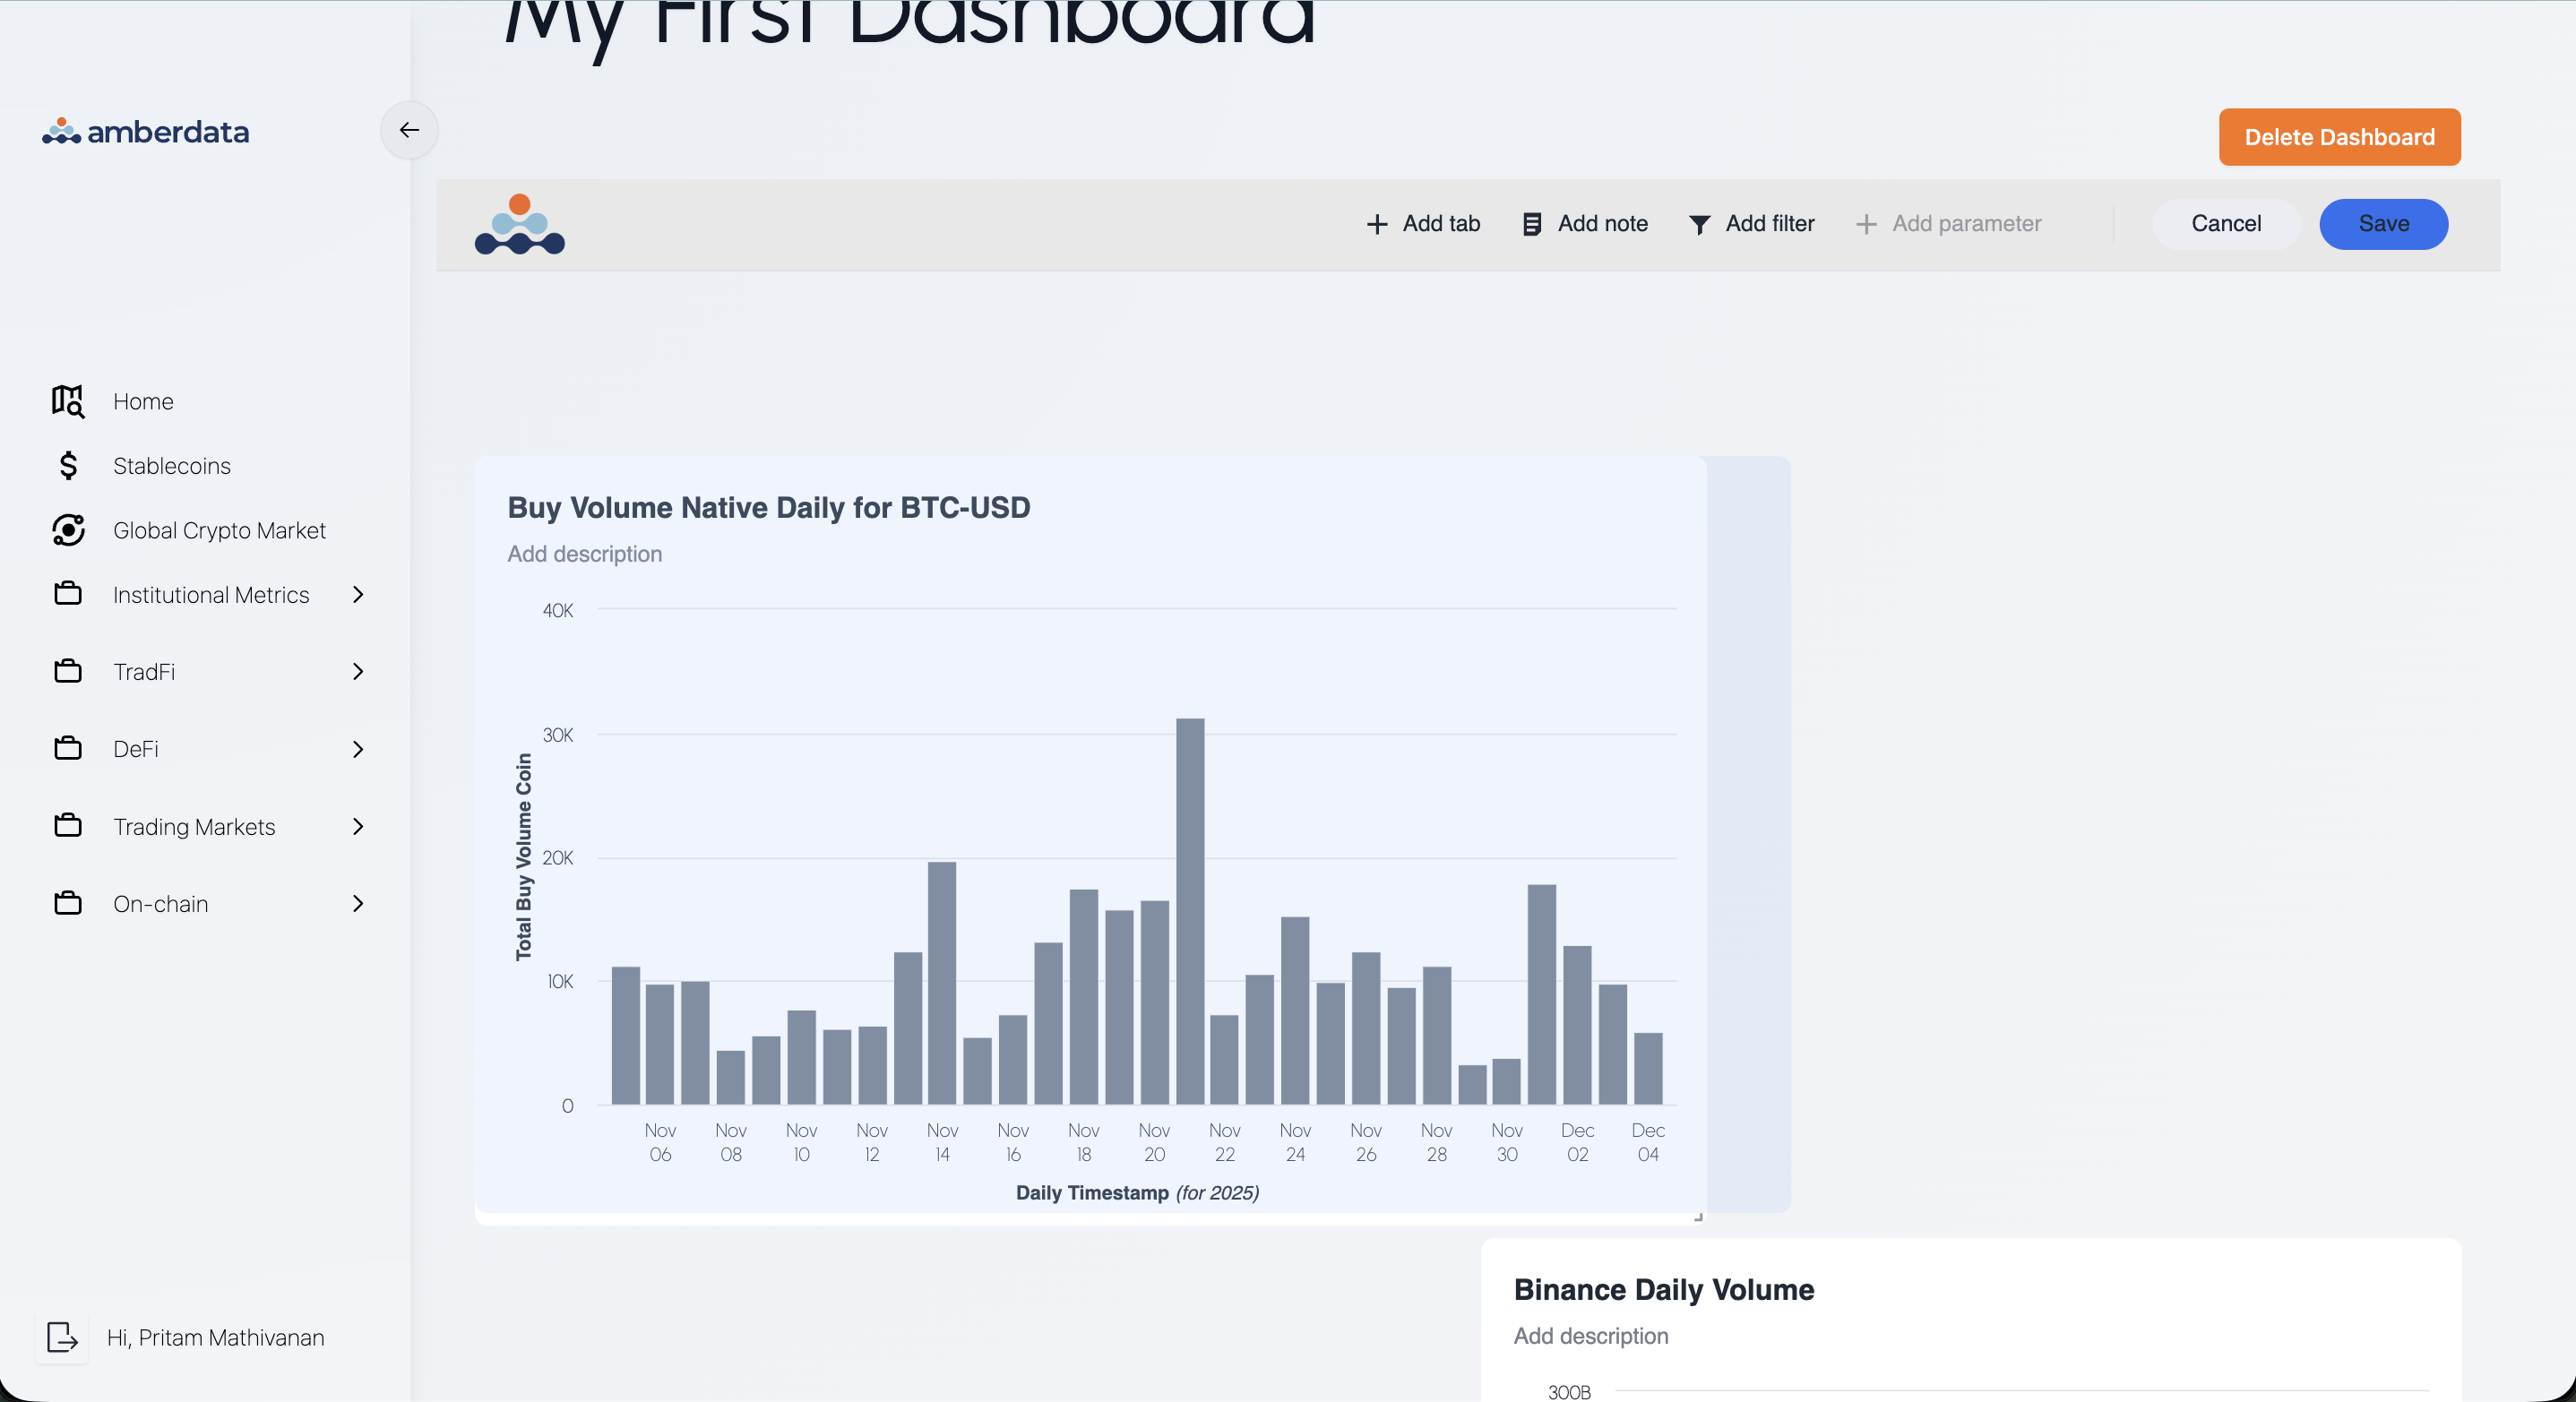Collapse sidebar with the back arrow button
Viewport: 2576px width, 1402px height.
[x=409, y=130]
